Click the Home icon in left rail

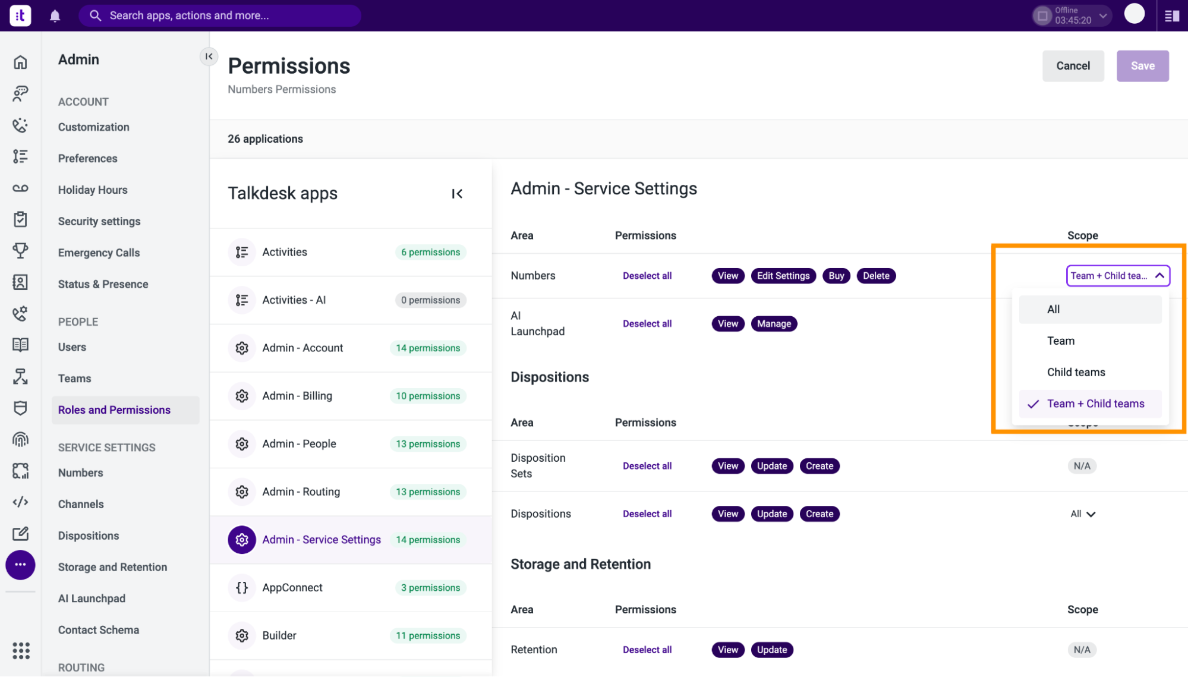pos(20,62)
